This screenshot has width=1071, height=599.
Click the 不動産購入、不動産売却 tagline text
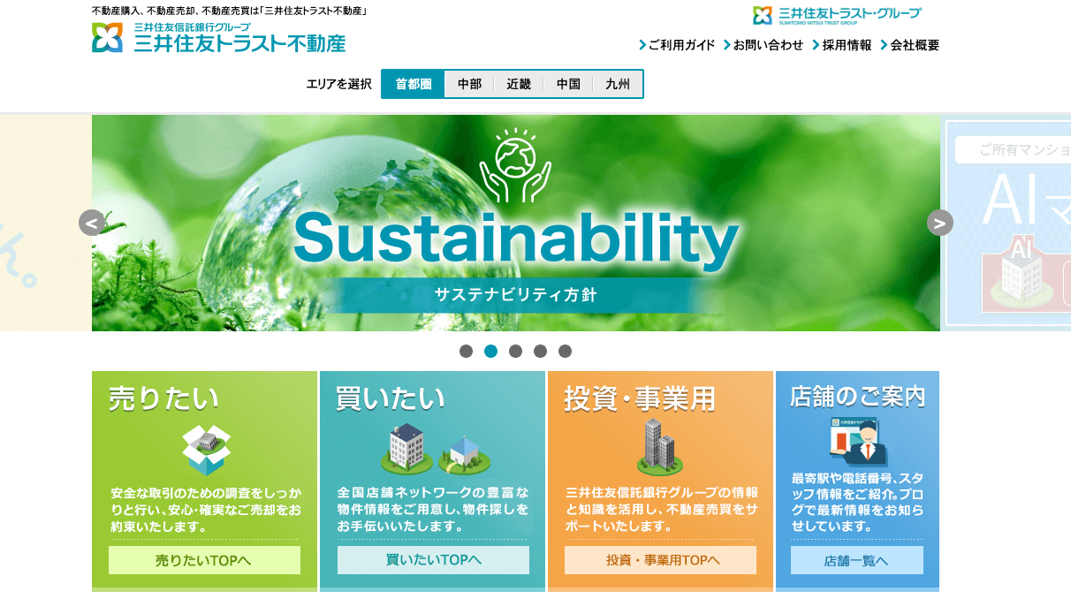229,11
